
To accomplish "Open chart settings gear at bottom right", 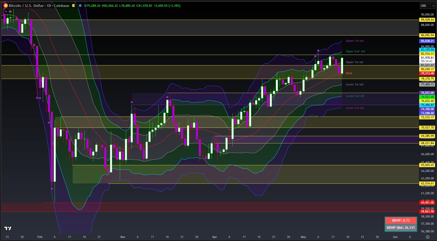I will coord(428,237).
